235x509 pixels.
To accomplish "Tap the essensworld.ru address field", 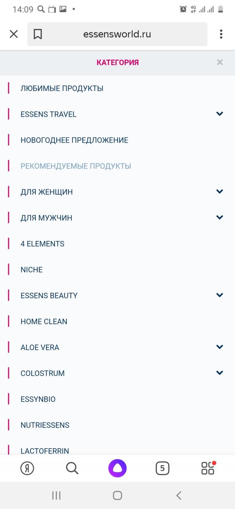I will (x=117, y=34).
